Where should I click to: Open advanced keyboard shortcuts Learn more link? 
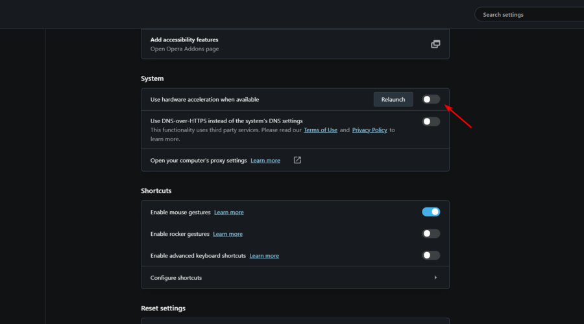click(264, 255)
